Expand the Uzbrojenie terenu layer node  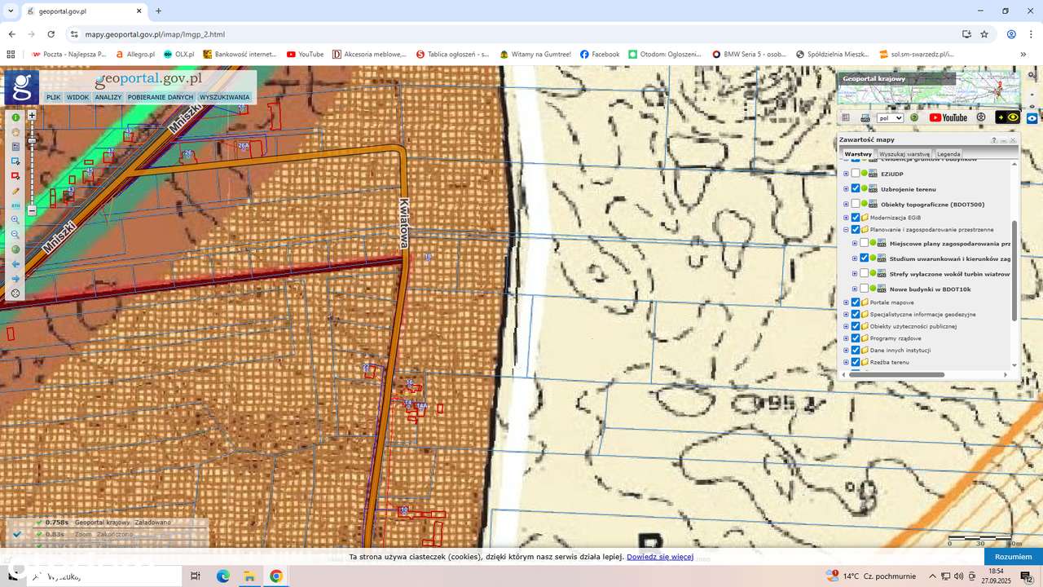(x=846, y=188)
